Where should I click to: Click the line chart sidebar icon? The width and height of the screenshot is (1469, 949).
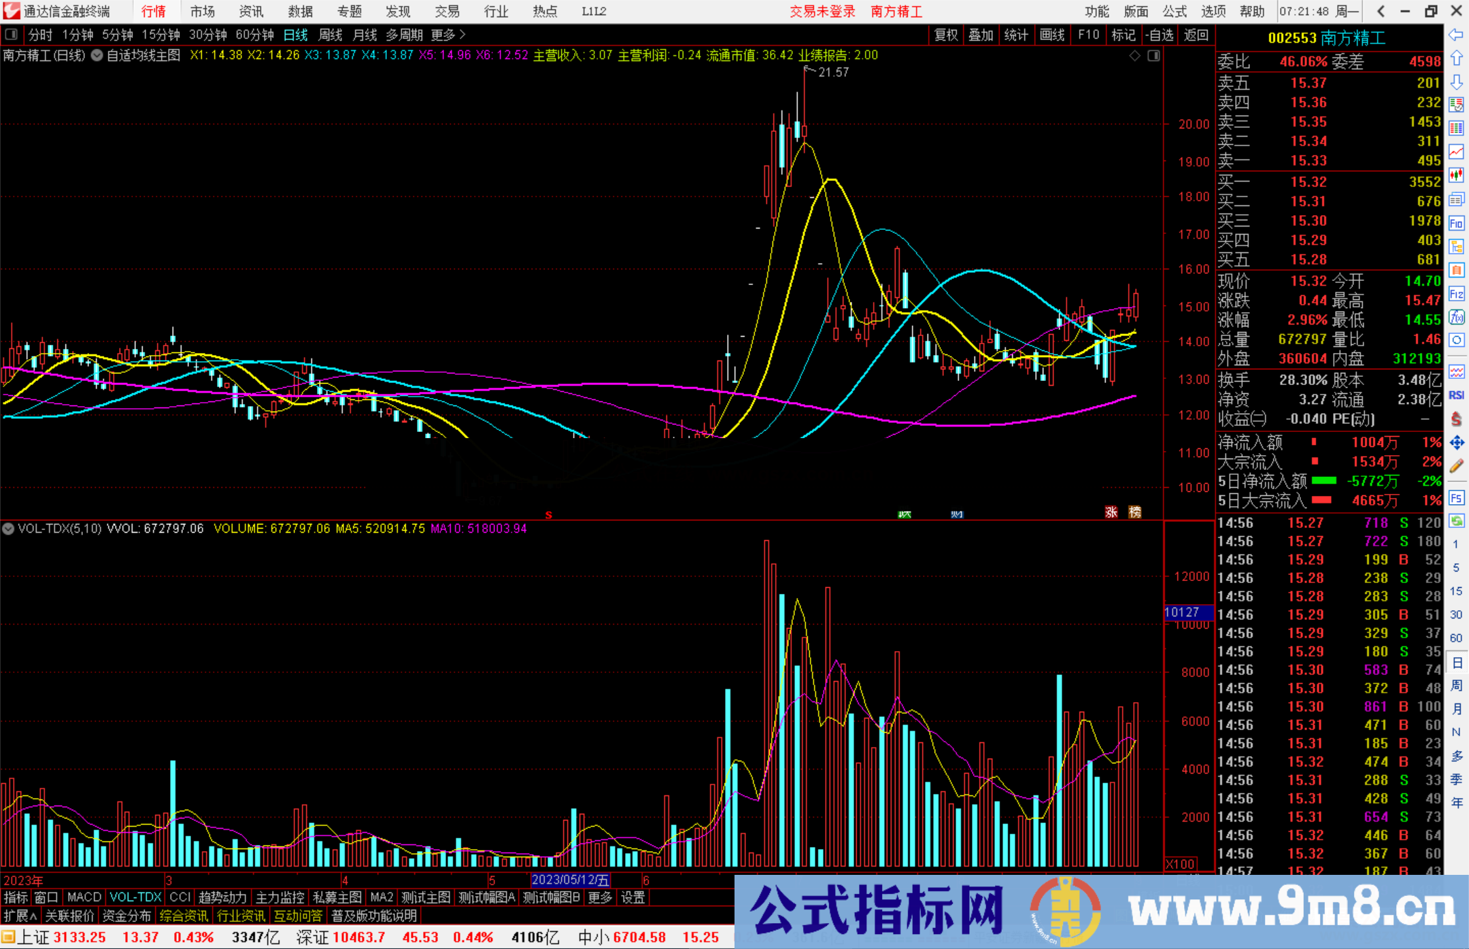[x=1456, y=152]
